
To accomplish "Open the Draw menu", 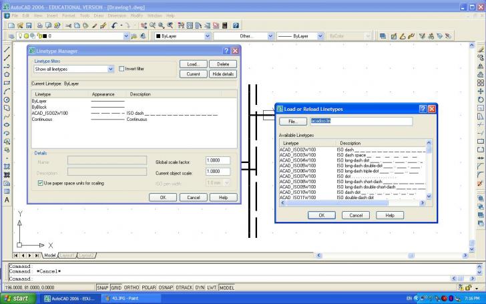I will pos(99,15).
